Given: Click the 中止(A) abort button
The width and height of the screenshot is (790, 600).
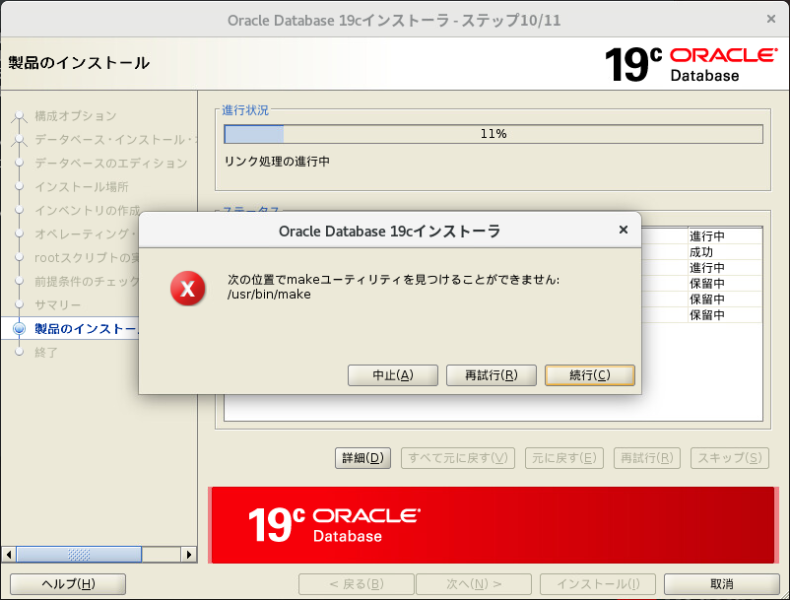Looking at the screenshot, I should tap(392, 375).
